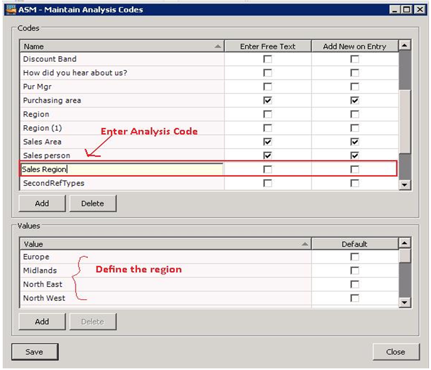This screenshot has width=431, height=370.
Task: Click the ASM application icon in title bar
Action: (11, 10)
